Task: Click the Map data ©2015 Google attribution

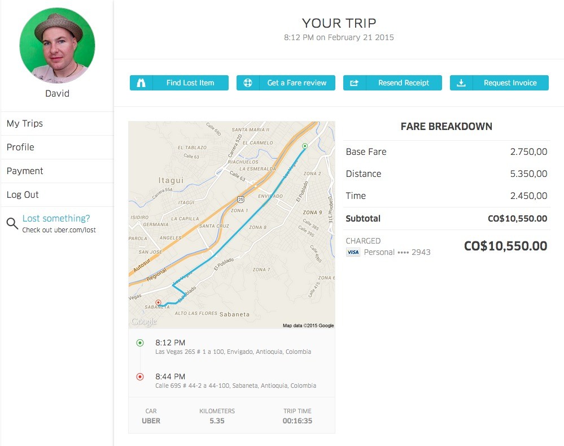Action: point(307,325)
